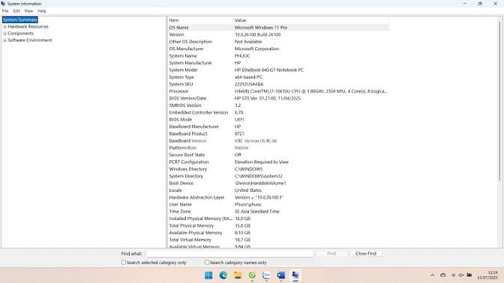
Task: Expand the Software Environment node
Action: coord(4,40)
